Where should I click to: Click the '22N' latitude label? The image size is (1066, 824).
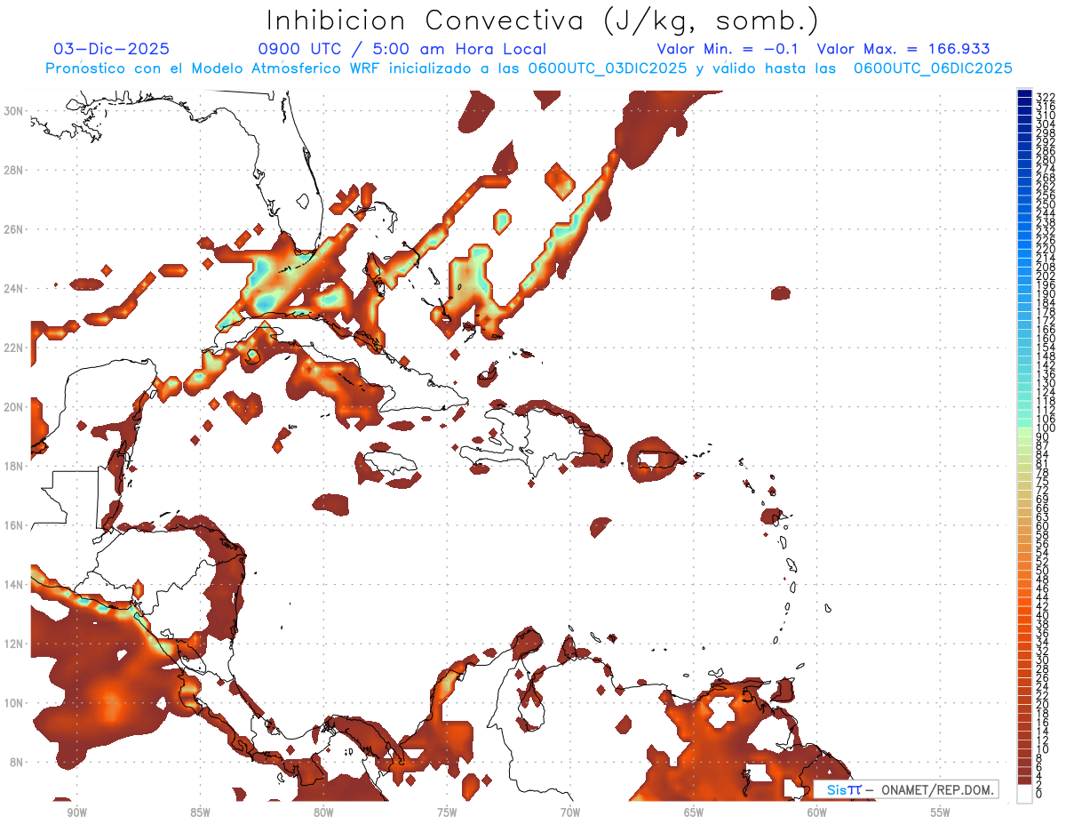pyautogui.click(x=14, y=348)
